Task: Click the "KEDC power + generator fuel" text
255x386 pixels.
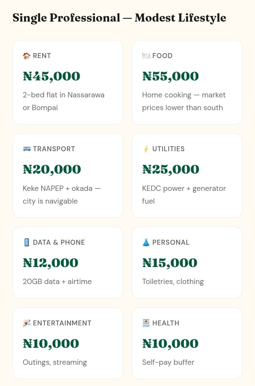Action: click(x=184, y=195)
